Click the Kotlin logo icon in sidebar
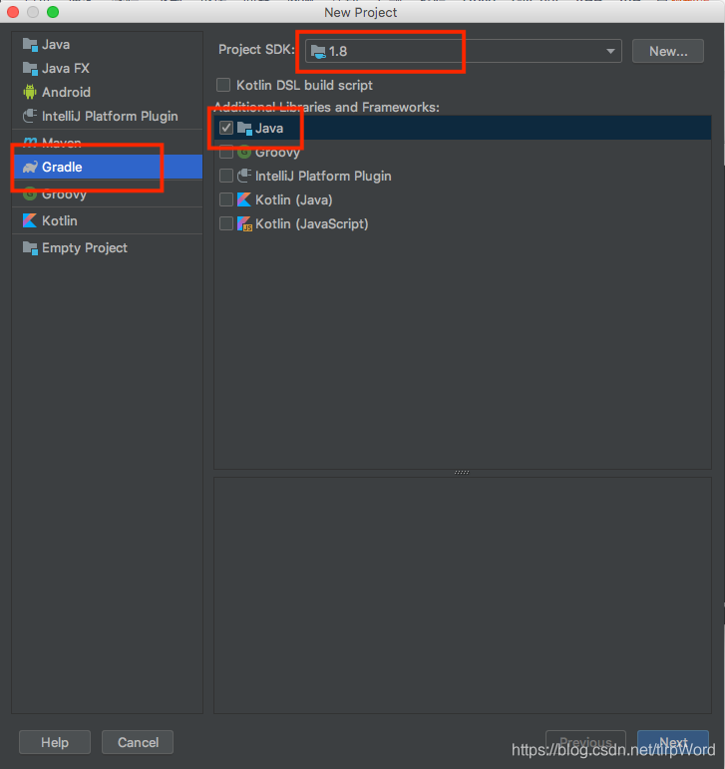Viewport: 725px width, 769px height. click(x=30, y=220)
